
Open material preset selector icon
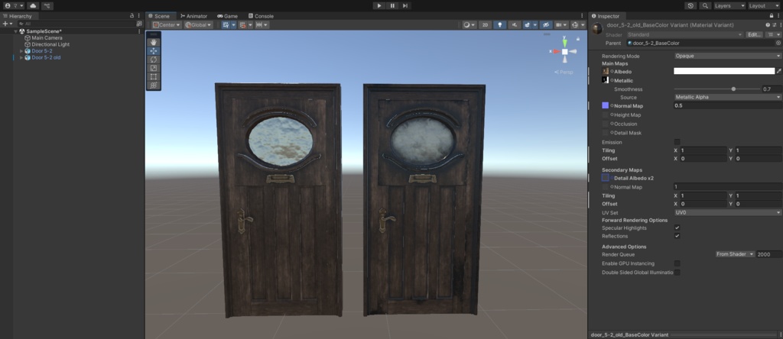774,25
